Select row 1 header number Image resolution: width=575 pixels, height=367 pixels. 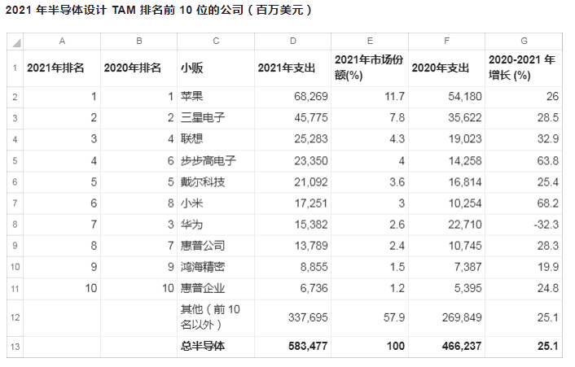tap(15, 68)
